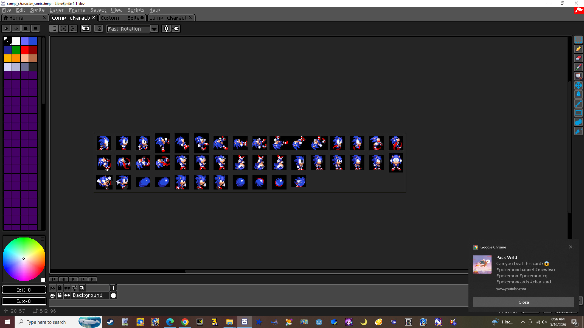
Task: Activate the Zoom tool
Action: (578, 76)
